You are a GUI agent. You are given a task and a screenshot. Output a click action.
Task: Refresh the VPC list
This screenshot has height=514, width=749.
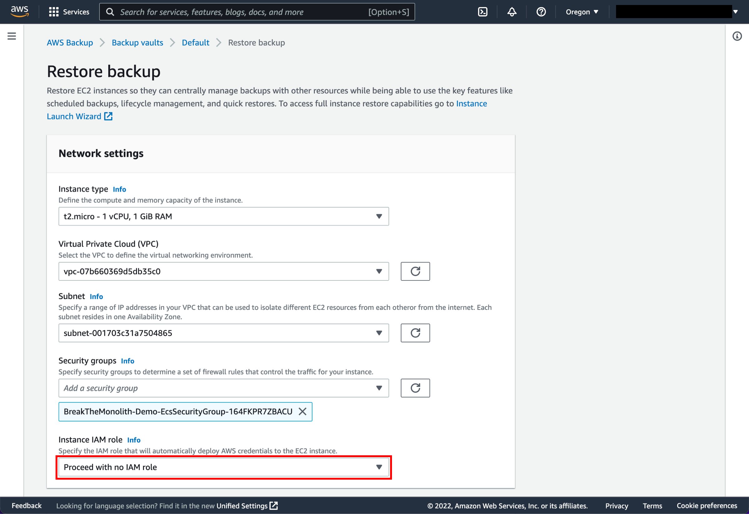[415, 271]
